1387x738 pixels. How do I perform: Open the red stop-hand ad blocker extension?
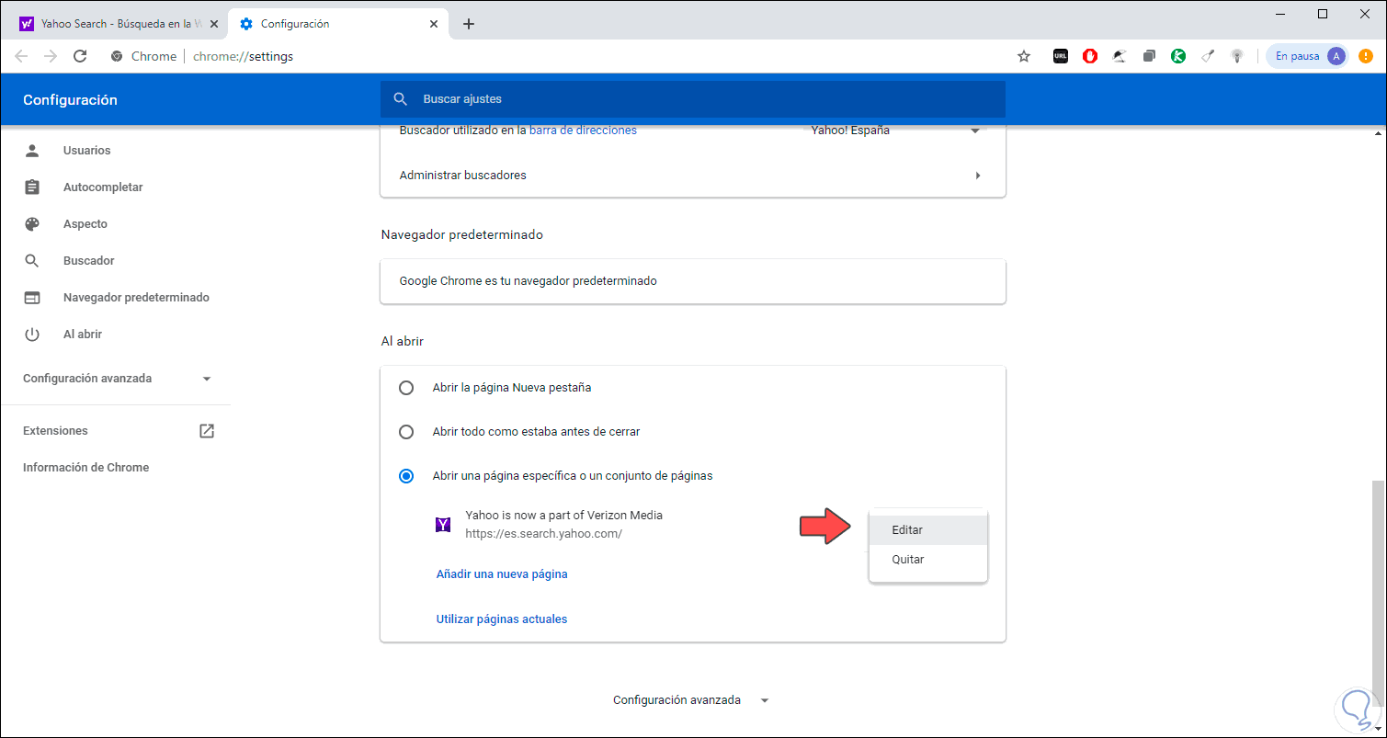pos(1089,56)
